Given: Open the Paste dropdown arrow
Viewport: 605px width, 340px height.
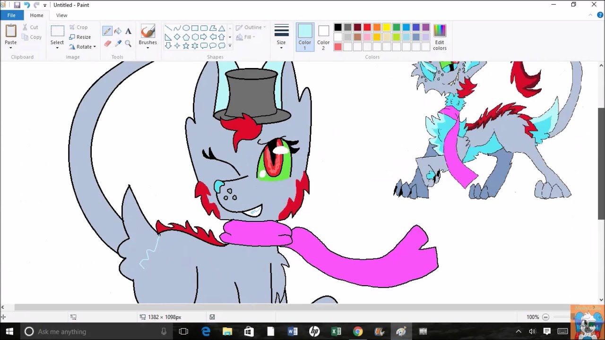Looking at the screenshot, I should [x=10, y=48].
